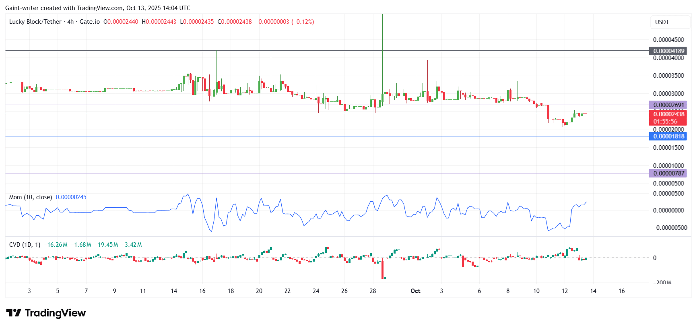Select the purple 0.00002691 price tag

(668, 105)
